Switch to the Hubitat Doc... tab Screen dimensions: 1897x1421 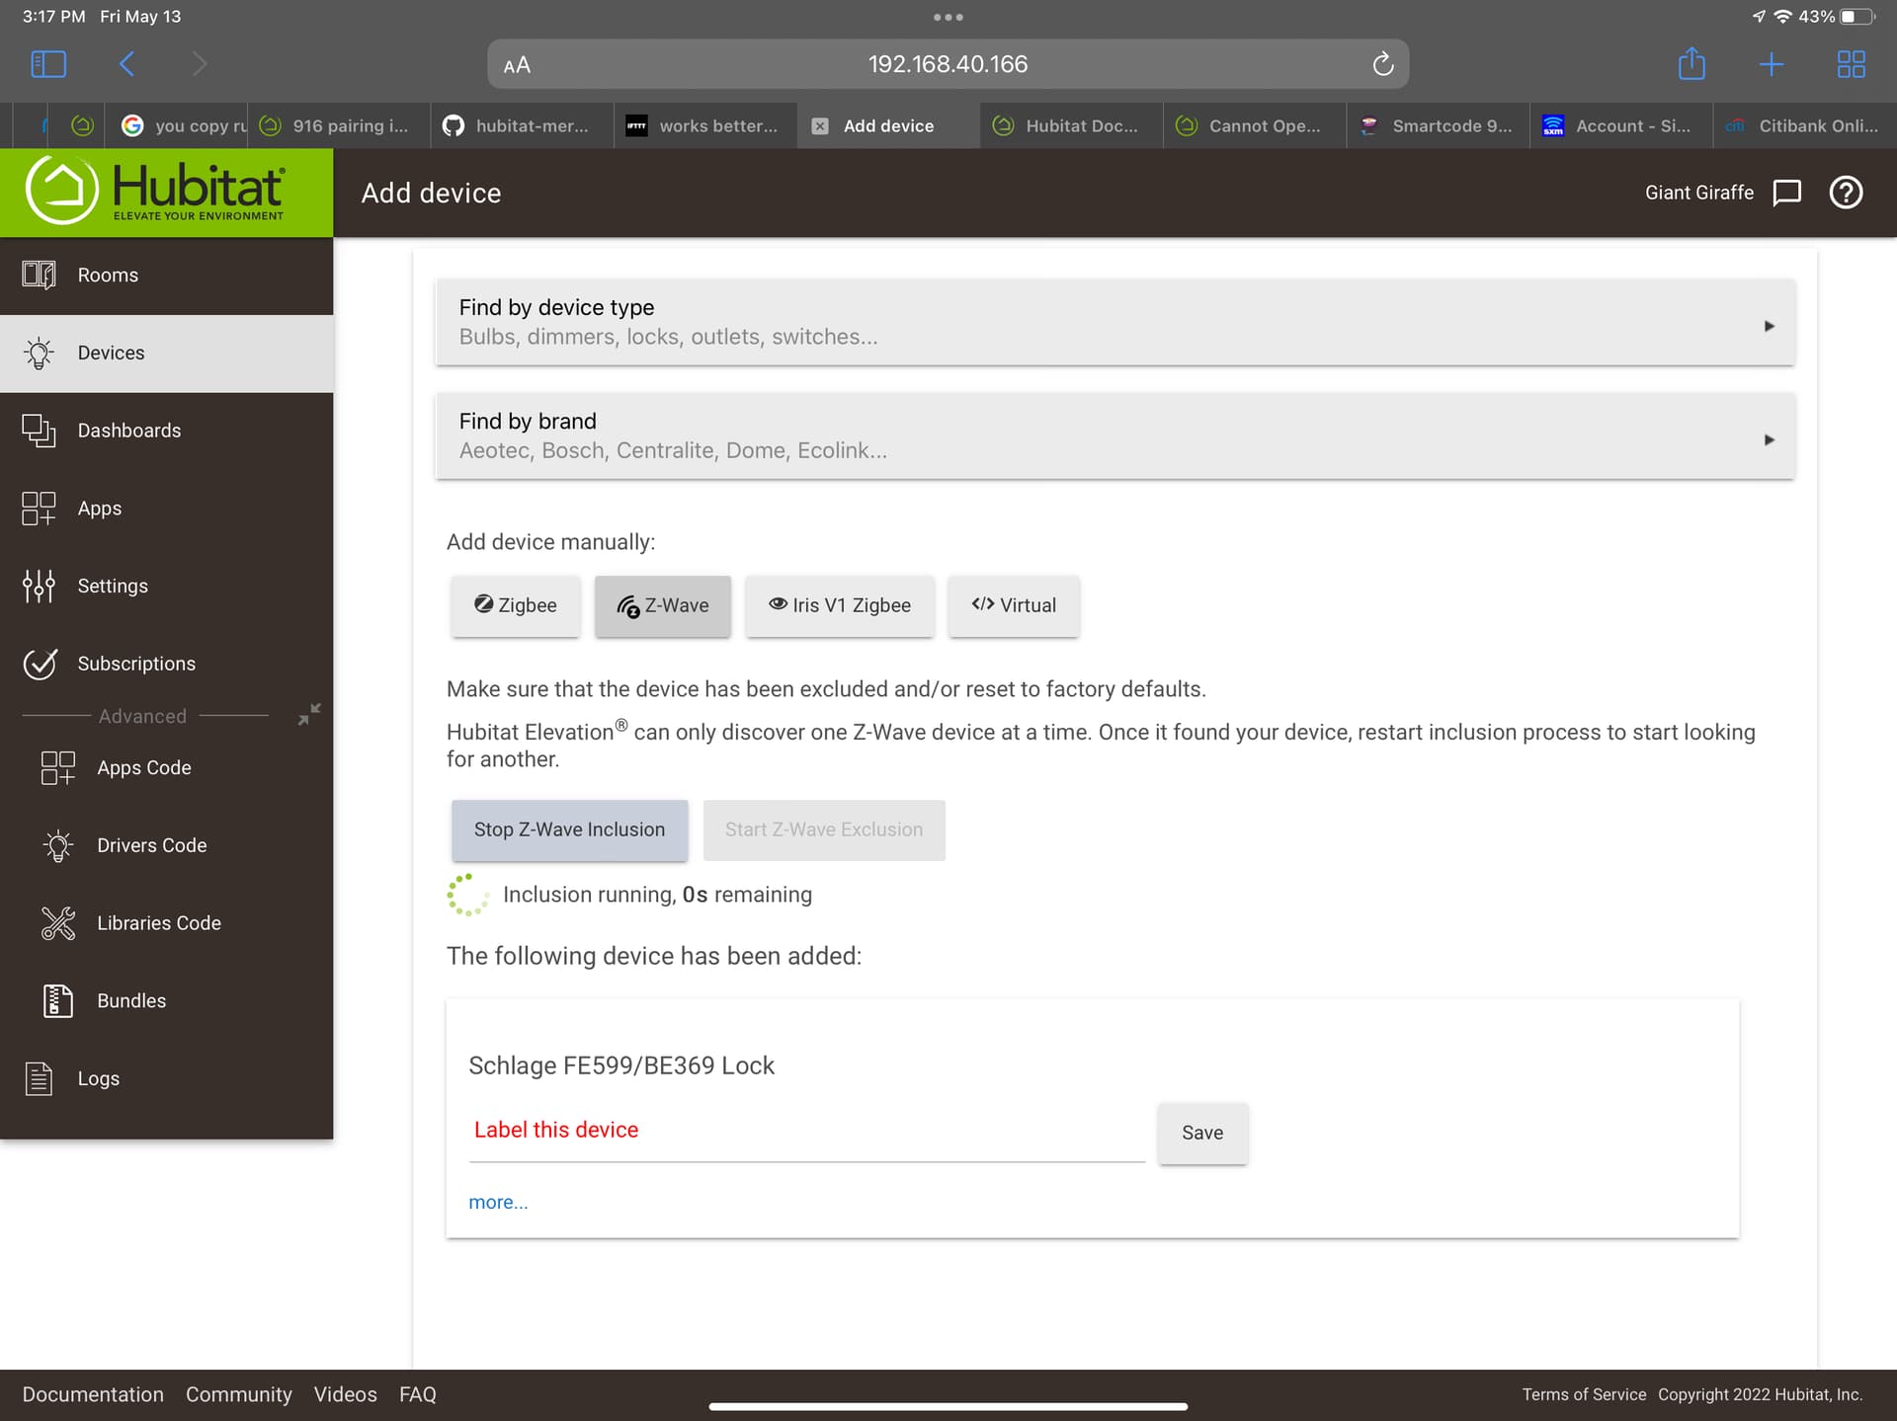coord(1071,125)
